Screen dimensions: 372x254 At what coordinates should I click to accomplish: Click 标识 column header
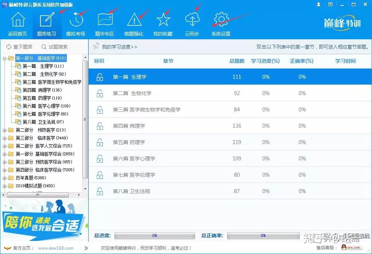point(99,61)
